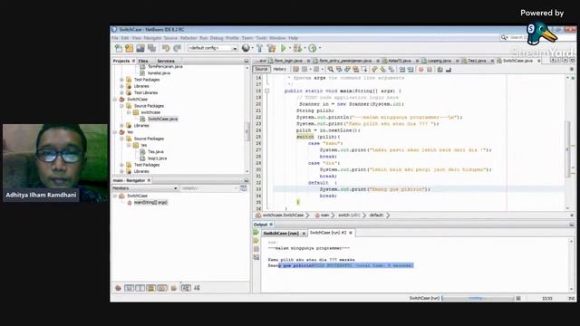Click the browser globe icon in toolbar
This screenshot has width=580, height=326.
coord(246,48)
